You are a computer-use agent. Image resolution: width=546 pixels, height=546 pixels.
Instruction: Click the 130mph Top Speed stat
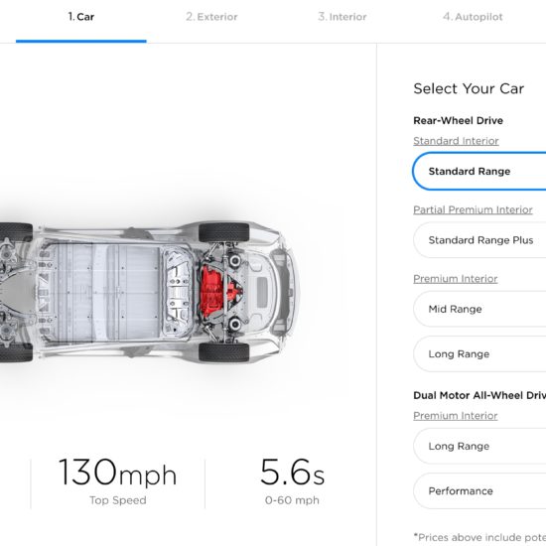click(118, 481)
